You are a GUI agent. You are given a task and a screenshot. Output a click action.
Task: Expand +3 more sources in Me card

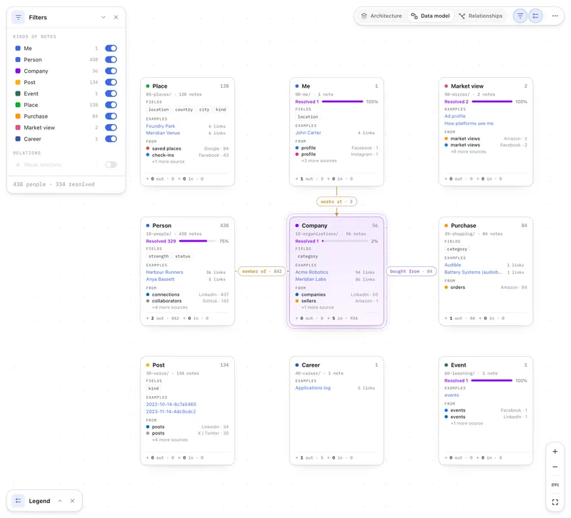(x=319, y=161)
